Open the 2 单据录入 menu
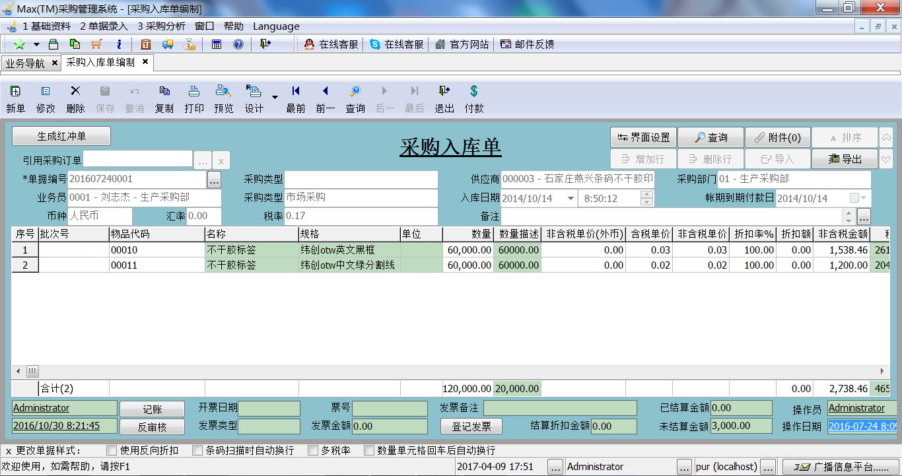The image size is (902, 476). [x=104, y=26]
